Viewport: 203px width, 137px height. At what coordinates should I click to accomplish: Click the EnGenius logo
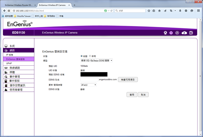[20, 23]
